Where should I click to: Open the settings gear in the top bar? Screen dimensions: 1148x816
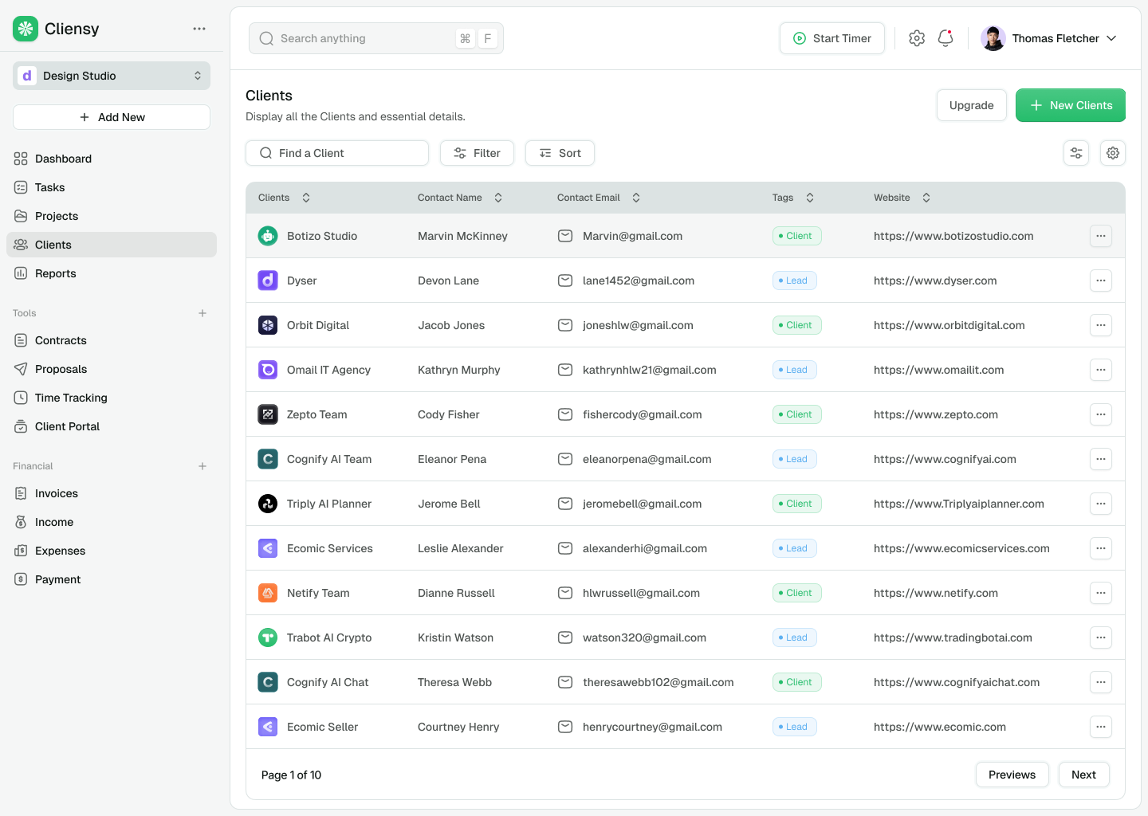(916, 37)
